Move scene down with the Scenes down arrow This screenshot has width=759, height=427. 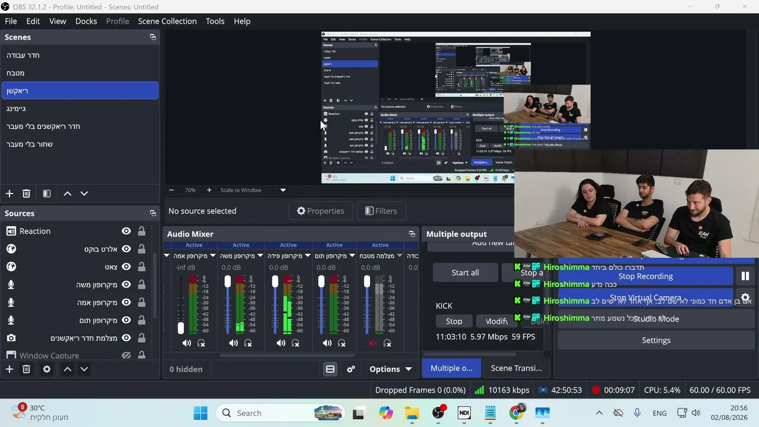(x=84, y=193)
